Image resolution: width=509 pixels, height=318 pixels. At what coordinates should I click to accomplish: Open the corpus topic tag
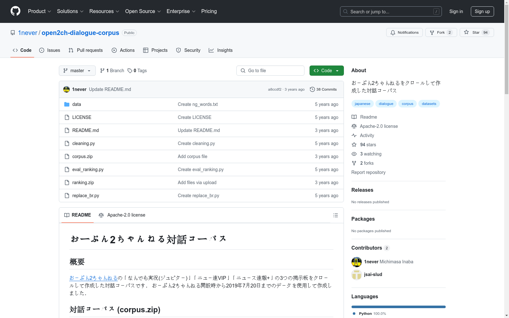click(x=408, y=104)
